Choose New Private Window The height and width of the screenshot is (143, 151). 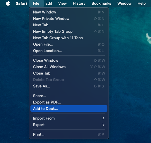[x=69, y=18]
